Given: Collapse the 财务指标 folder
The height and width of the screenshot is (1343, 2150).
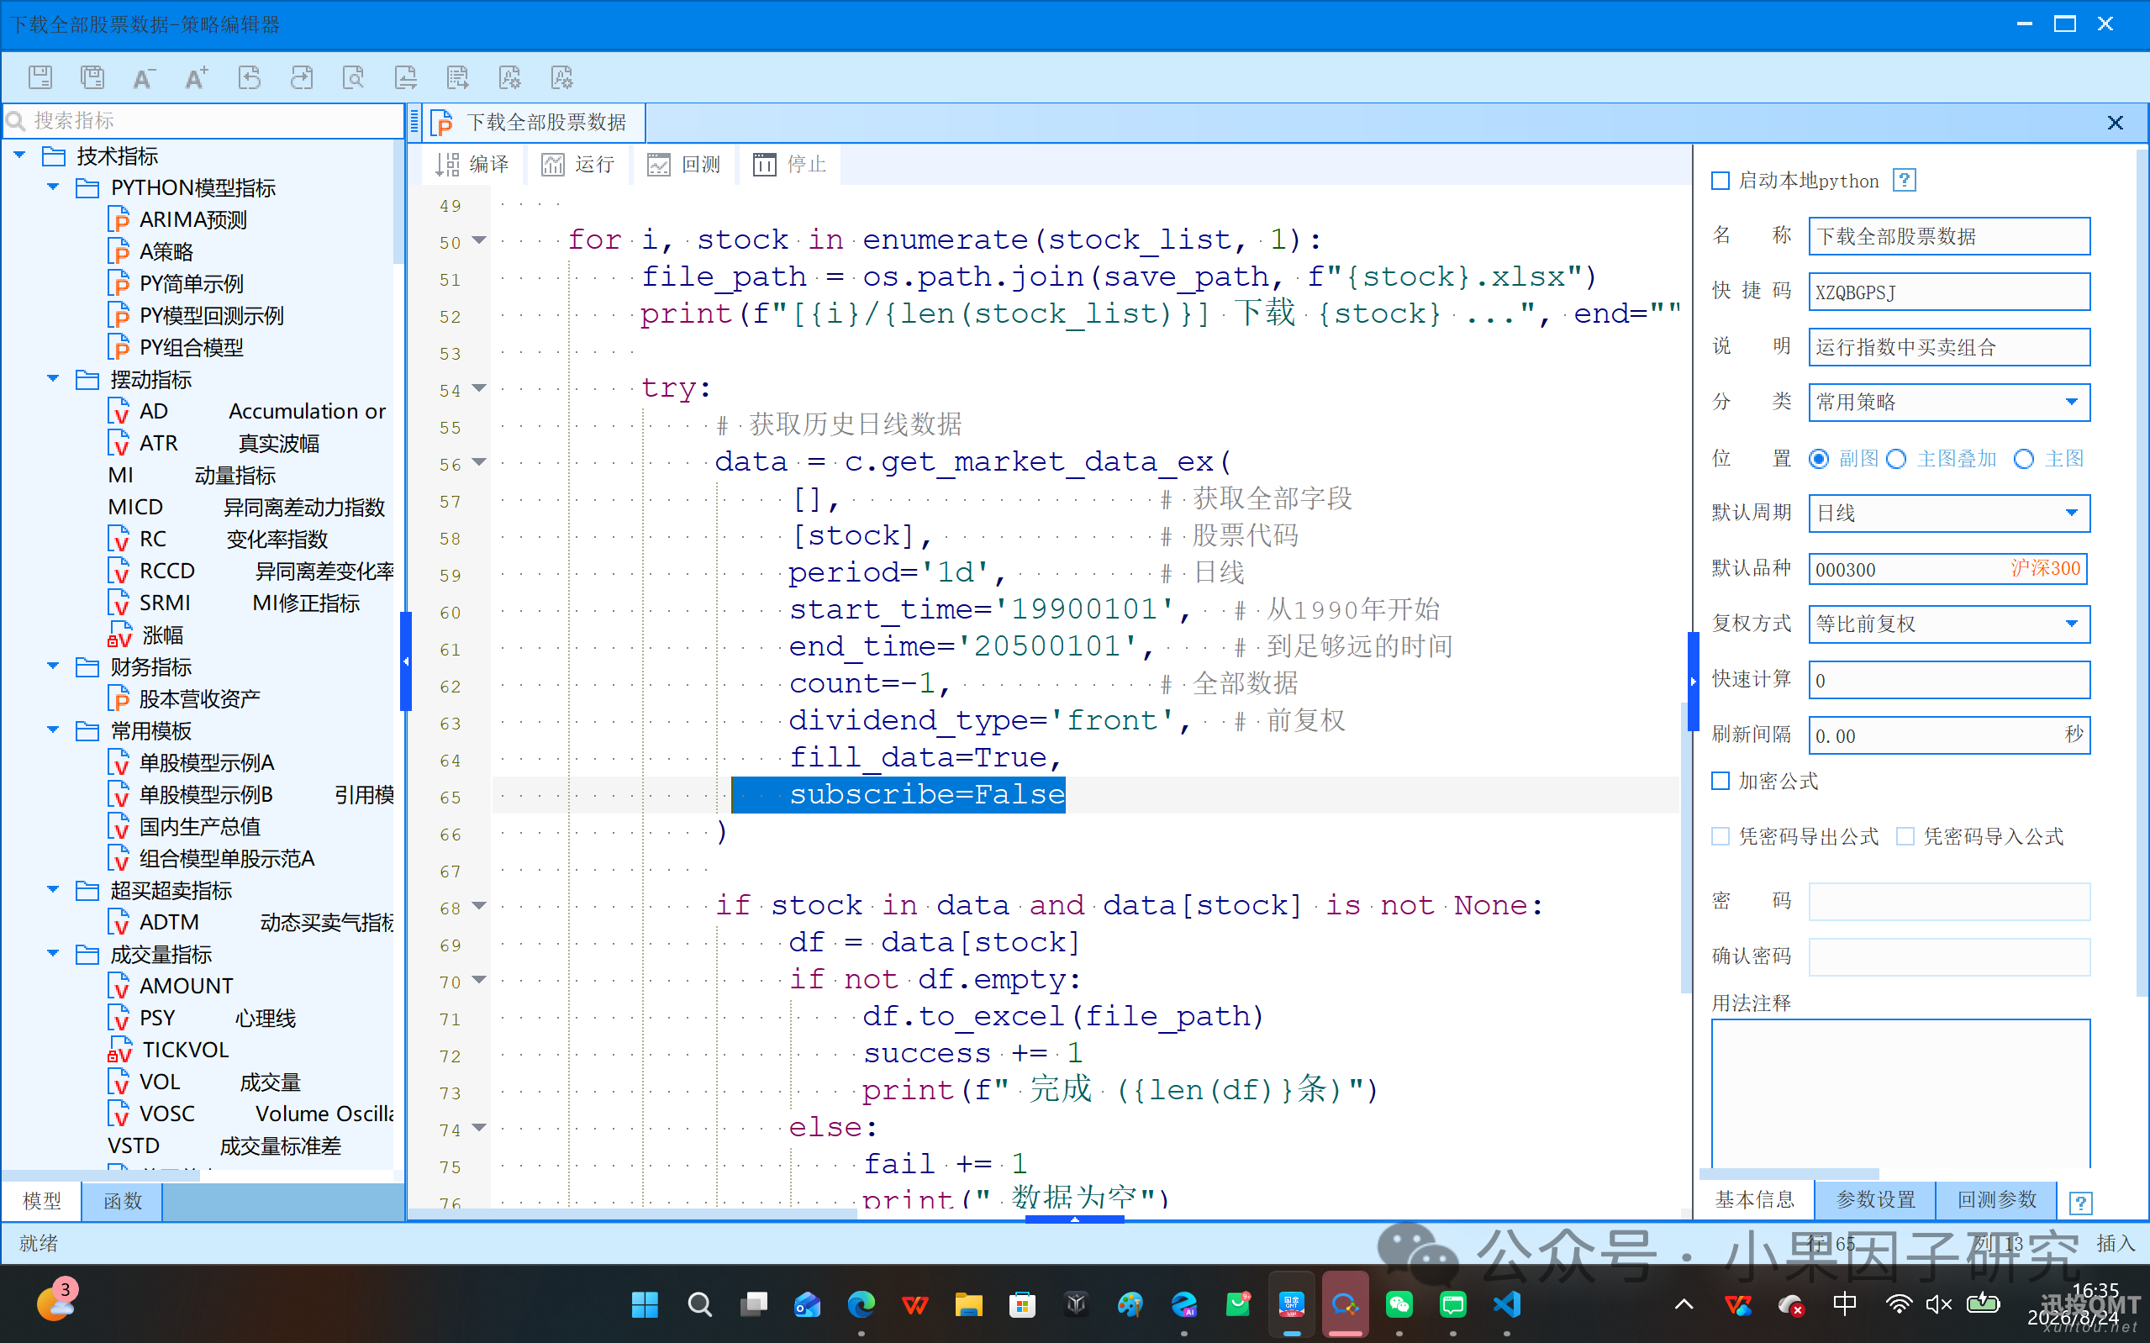Looking at the screenshot, I should [53, 666].
